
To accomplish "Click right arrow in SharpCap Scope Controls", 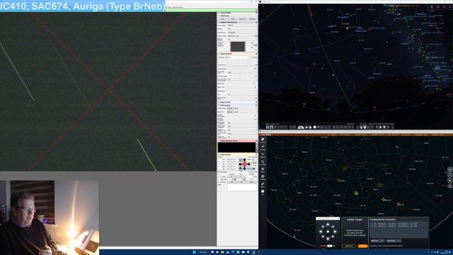I will 248,164.
